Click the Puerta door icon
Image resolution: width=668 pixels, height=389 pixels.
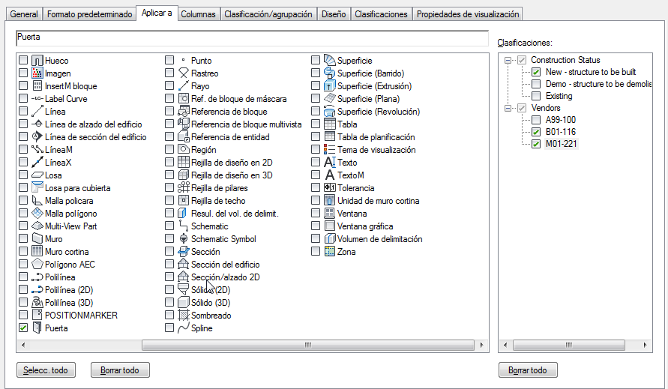[37, 328]
